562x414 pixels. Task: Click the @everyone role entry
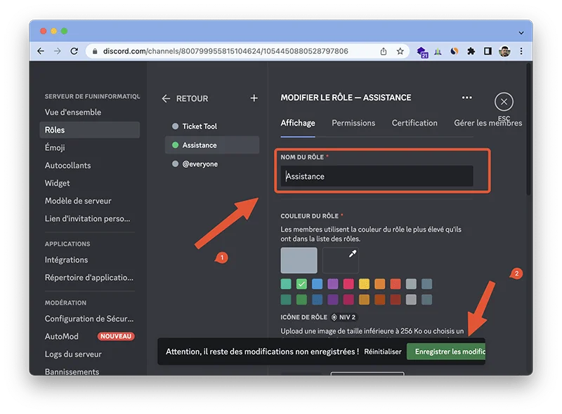[x=200, y=163]
